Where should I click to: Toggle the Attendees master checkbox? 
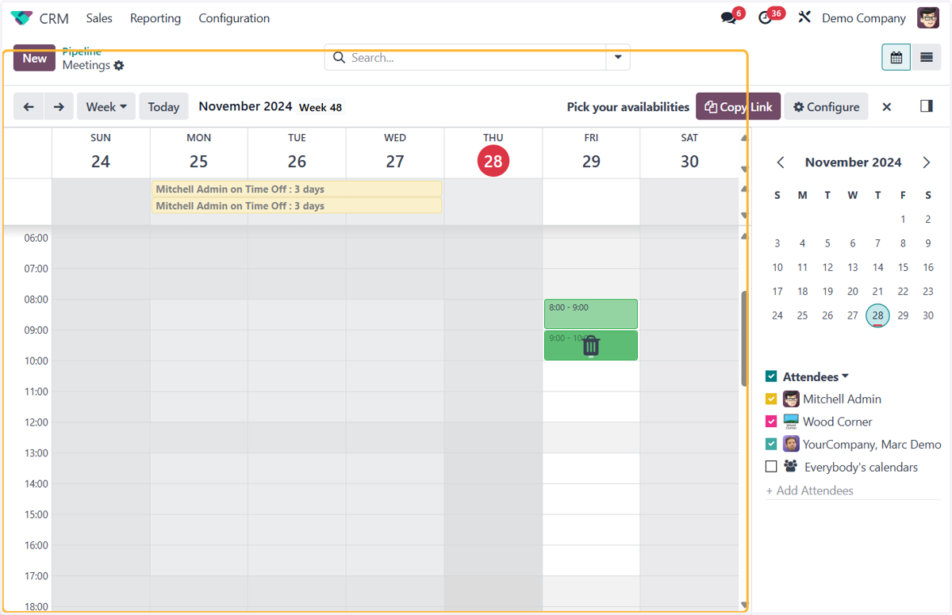click(x=771, y=376)
